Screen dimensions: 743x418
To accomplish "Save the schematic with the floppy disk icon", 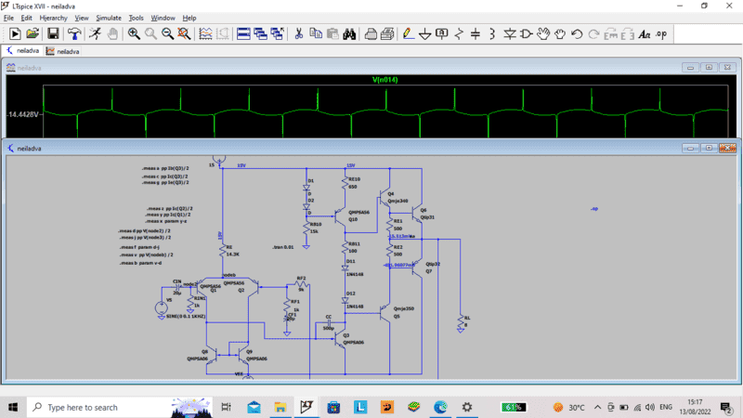I will coord(53,33).
